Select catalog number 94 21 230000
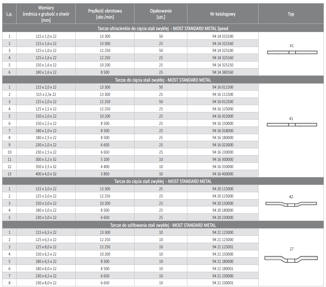 [x=223, y=276]
